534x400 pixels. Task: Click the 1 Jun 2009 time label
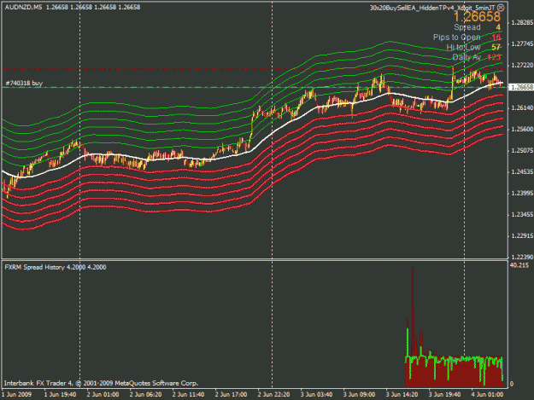[x=17, y=395]
